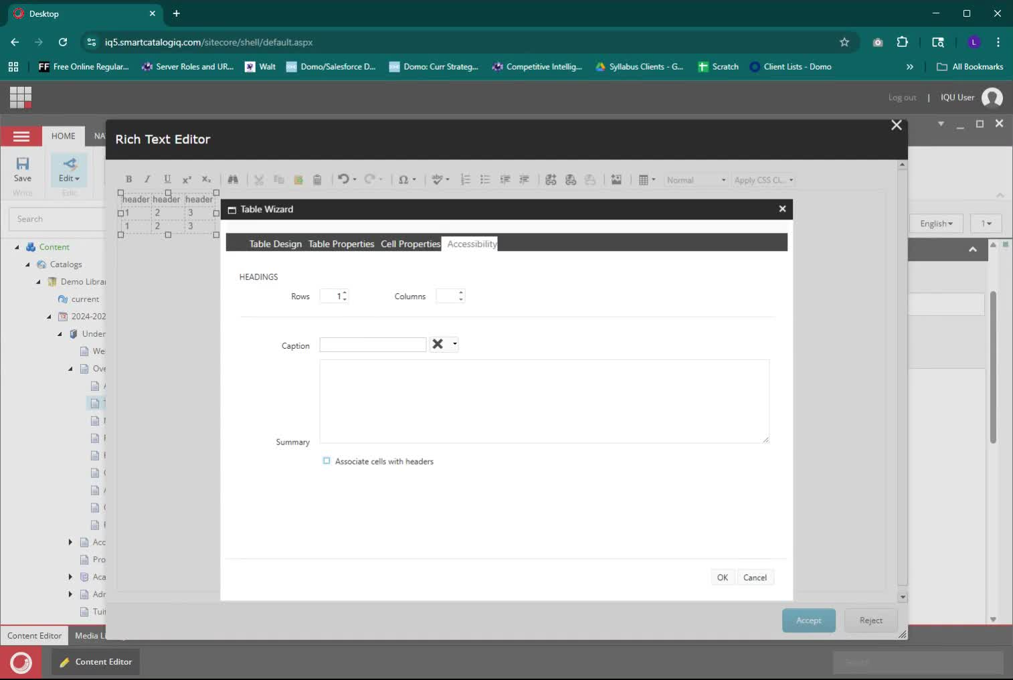Click the Outdent icon in toolbar
The height and width of the screenshot is (680, 1013).
[x=525, y=179]
